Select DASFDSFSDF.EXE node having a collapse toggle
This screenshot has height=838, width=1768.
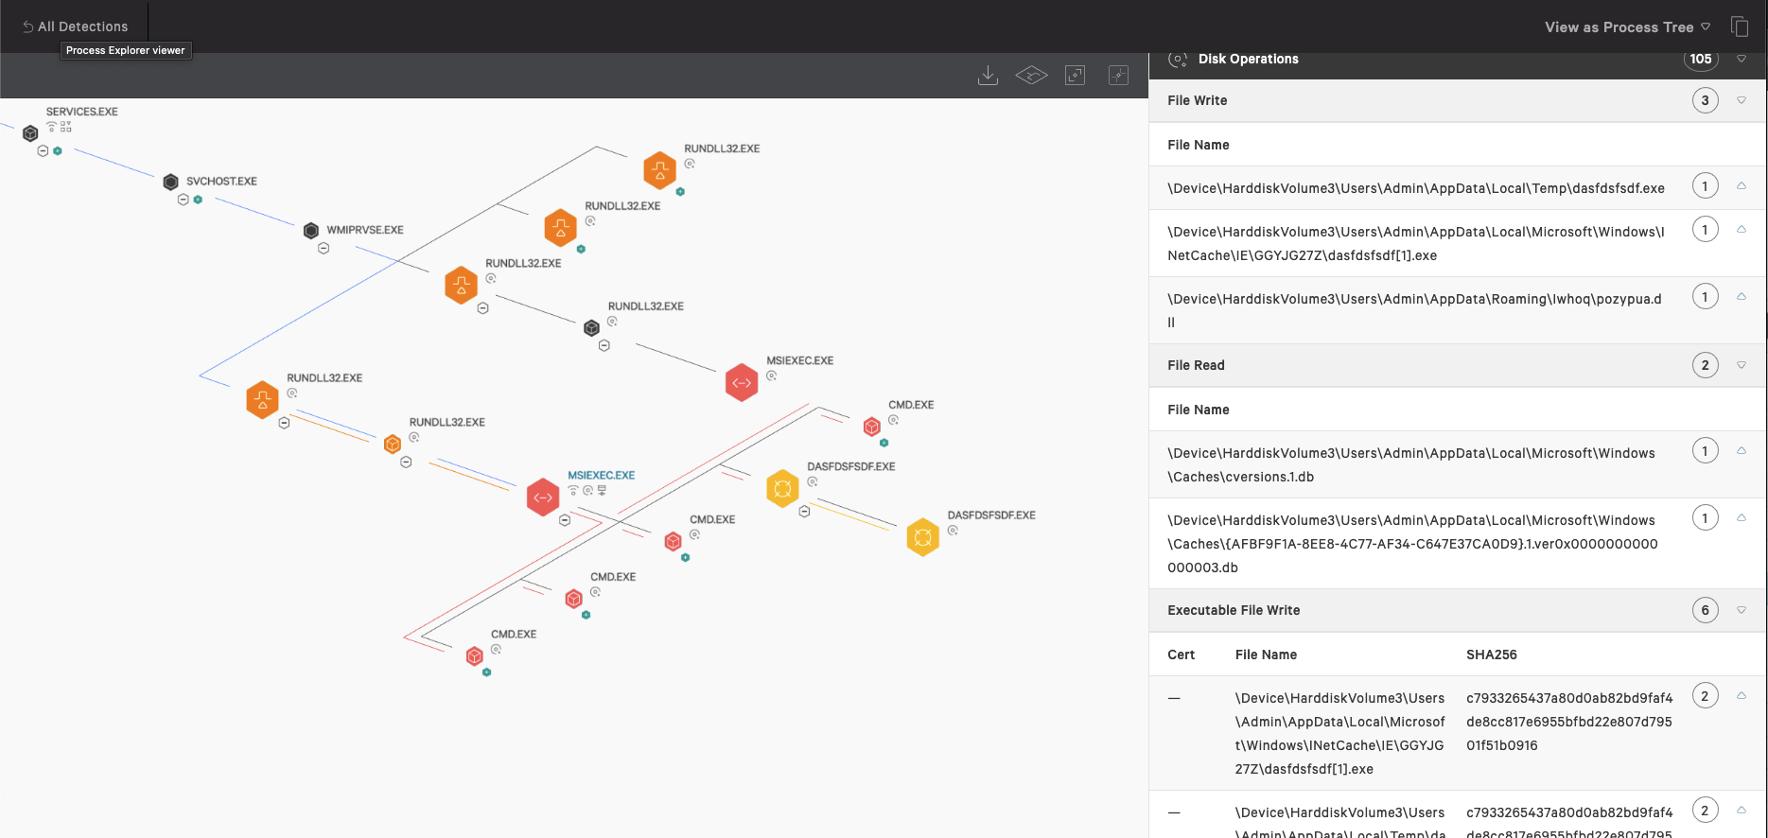pos(782,489)
